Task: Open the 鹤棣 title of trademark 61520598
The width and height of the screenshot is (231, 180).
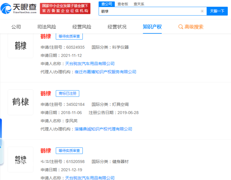Action: (x=46, y=151)
